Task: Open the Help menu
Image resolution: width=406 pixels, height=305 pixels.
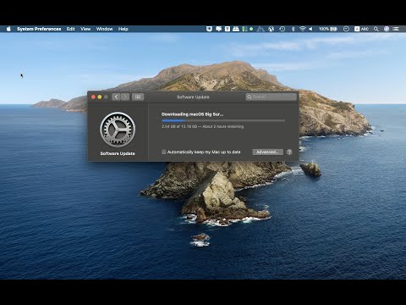Action: tap(123, 29)
